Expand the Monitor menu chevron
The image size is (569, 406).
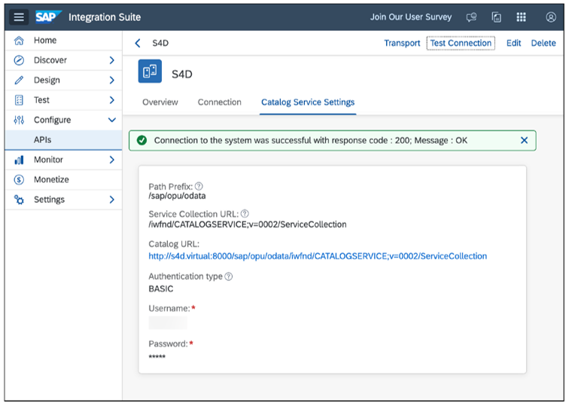[x=111, y=160]
